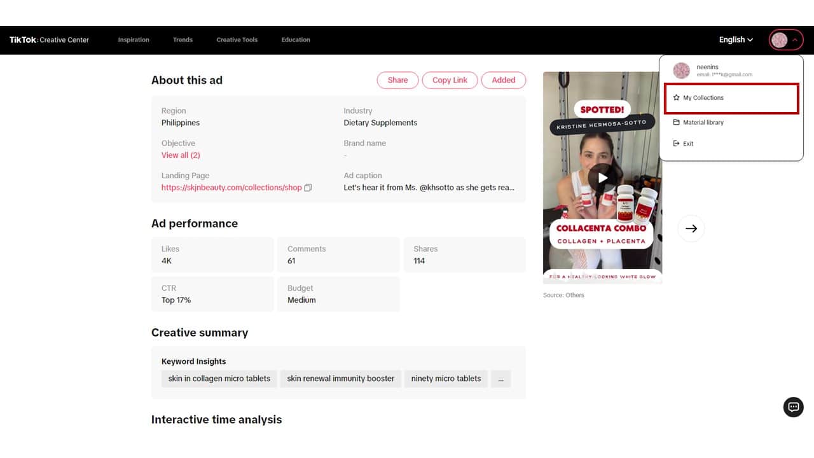This screenshot has height=458, width=814.
Task: Click the Interactive time analysis heading
Action: [216, 420]
